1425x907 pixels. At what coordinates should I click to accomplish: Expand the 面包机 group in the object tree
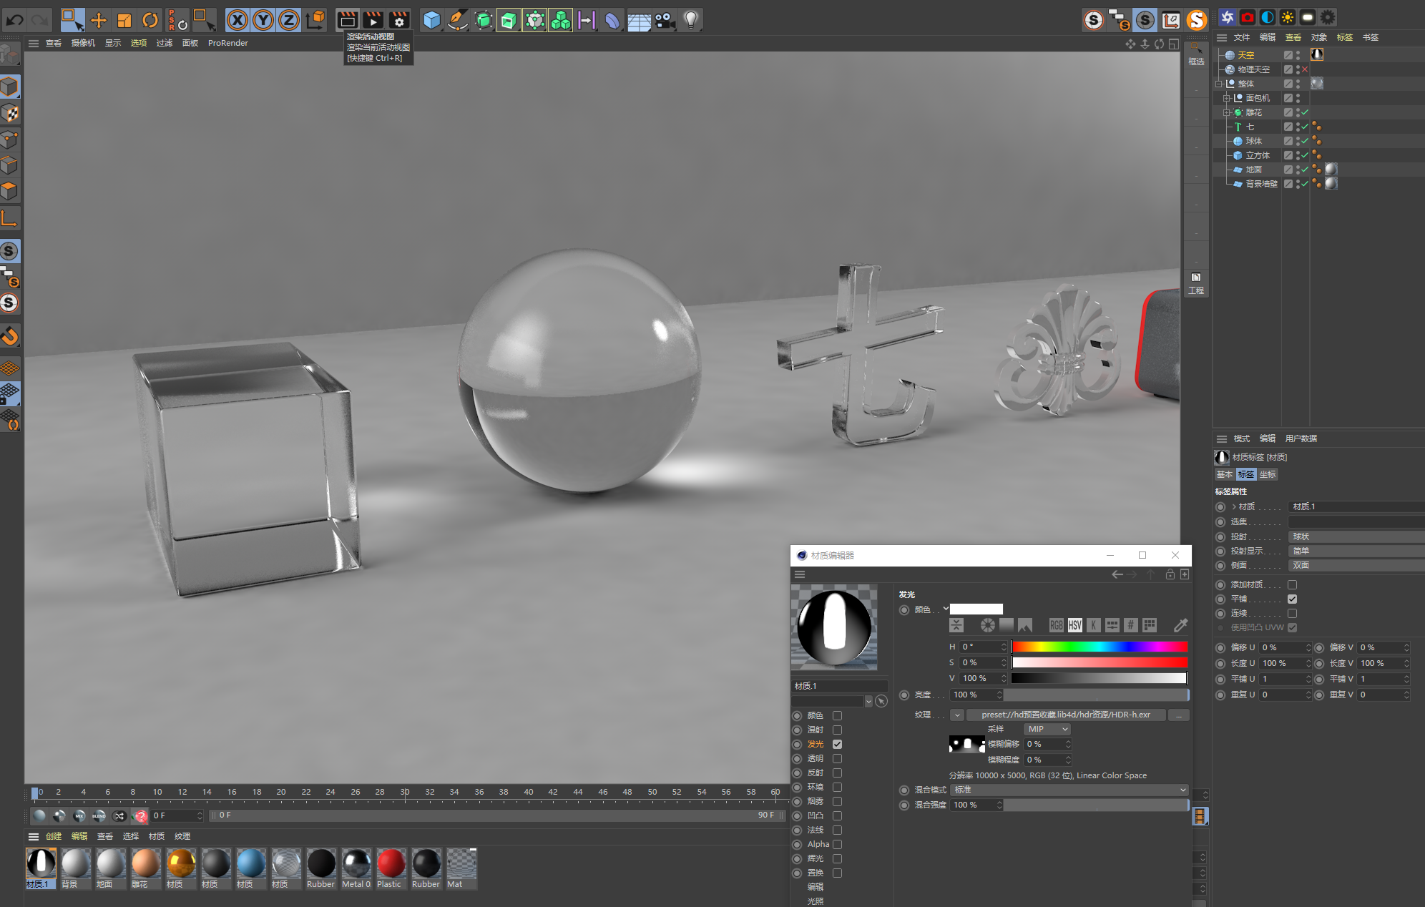pos(1226,98)
